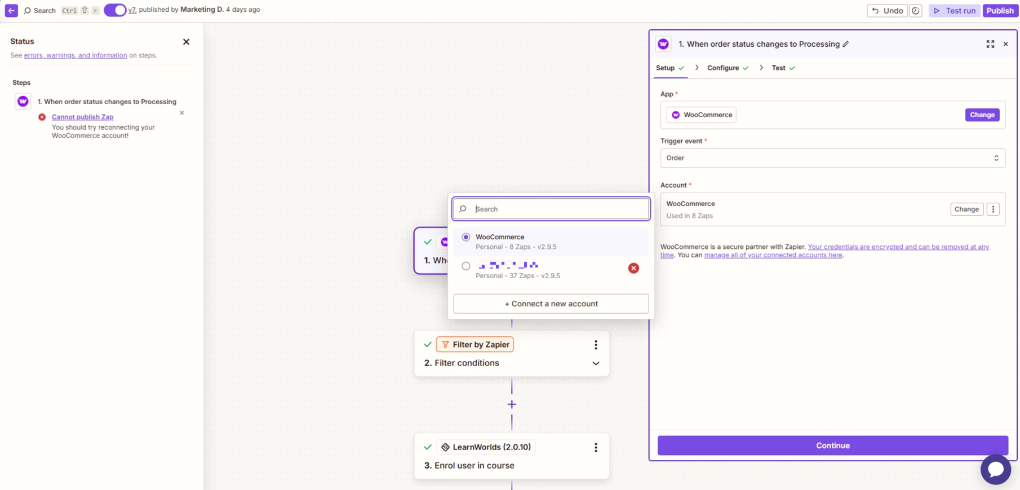Click into the account Search field

click(558, 209)
